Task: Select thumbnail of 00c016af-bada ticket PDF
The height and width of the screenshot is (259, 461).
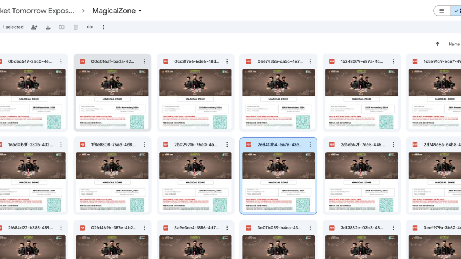Action: coord(112,99)
